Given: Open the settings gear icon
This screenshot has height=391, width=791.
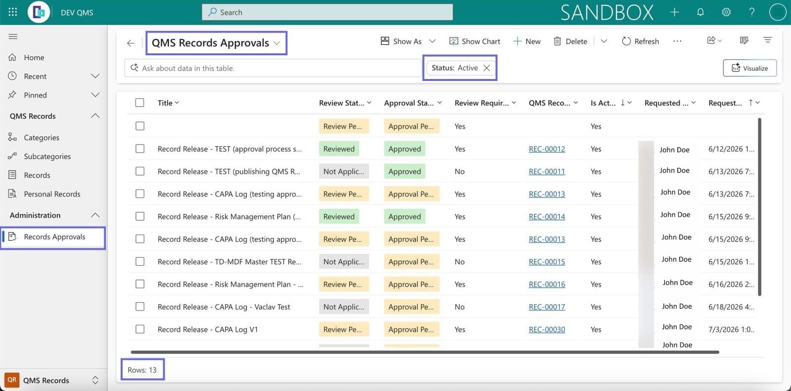Looking at the screenshot, I should click(726, 12).
